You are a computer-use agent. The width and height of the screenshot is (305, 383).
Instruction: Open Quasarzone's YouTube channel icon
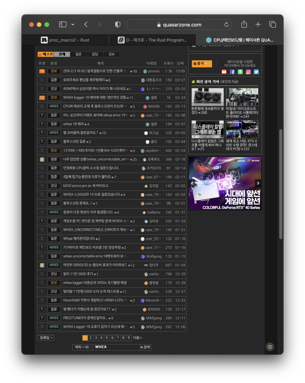(224, 72)
